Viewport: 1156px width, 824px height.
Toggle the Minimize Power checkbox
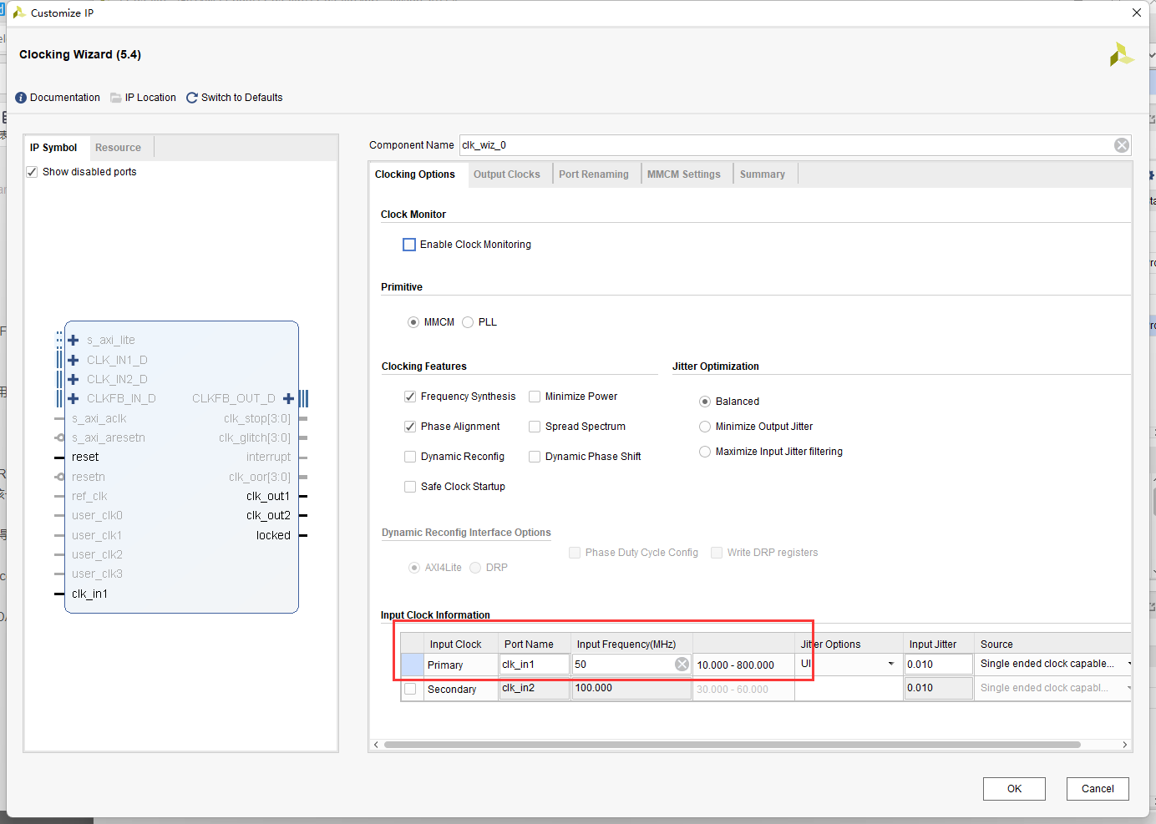[x=535, y=397]
